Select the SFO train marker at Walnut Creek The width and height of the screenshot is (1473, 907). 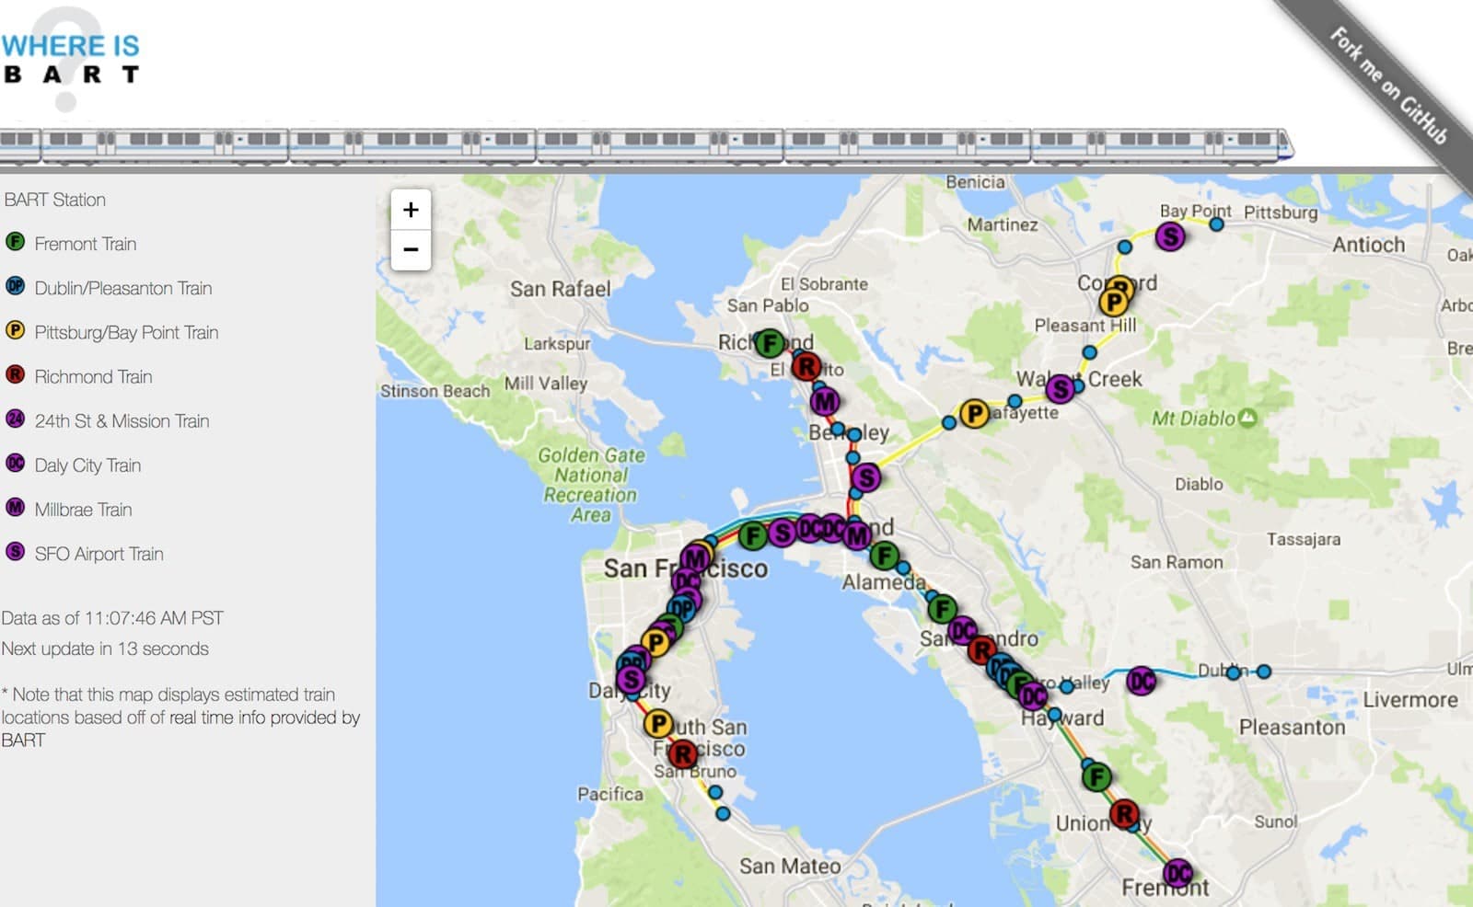click(x=1061, y=390)
